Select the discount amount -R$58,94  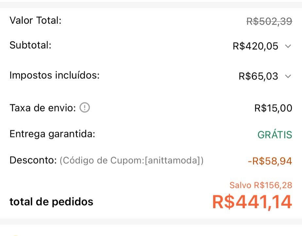(270, 161)
